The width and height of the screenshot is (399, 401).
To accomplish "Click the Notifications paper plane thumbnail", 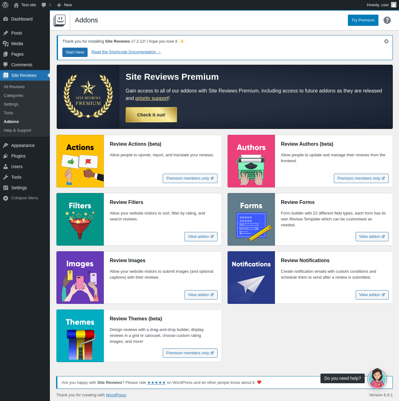I will click(251, 278).
